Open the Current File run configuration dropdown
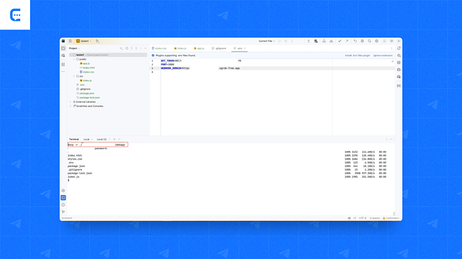 (266, 41)
